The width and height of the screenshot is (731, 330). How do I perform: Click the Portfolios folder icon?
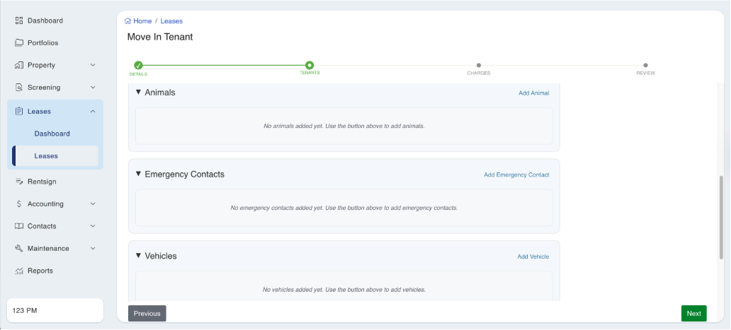[19, 43]
